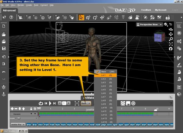Open a file via the left sidebar folder
183x133 pixels.
tap(4, 35)
